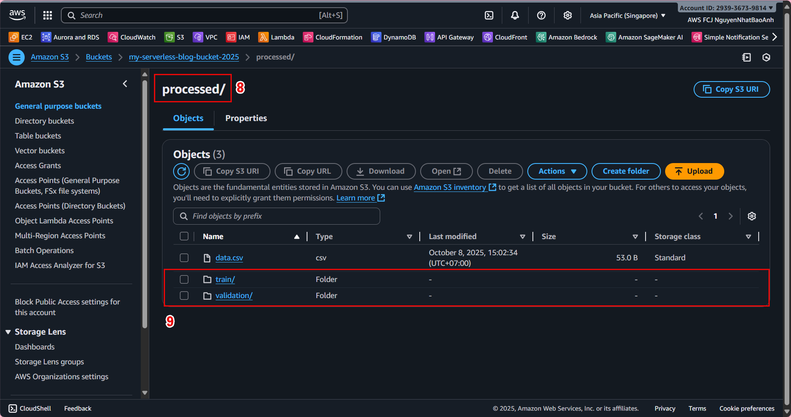Open DynamoDB shortcut
Image resolution: width=791 pixels, height=417 pixels.
point(393,37)
